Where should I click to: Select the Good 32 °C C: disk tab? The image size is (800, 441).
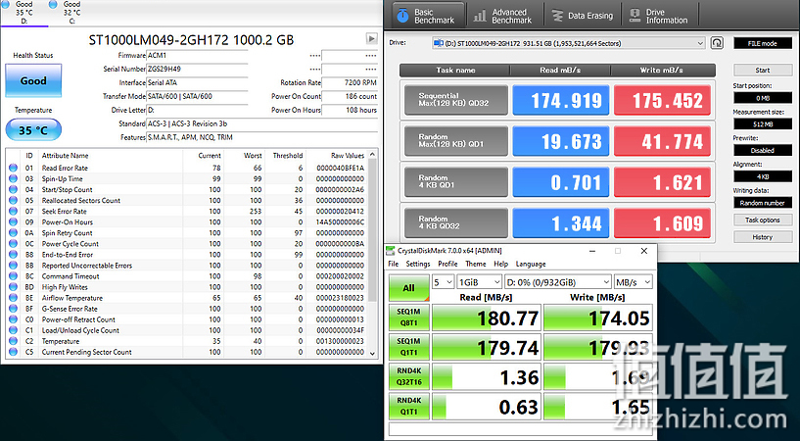(71, 13)
